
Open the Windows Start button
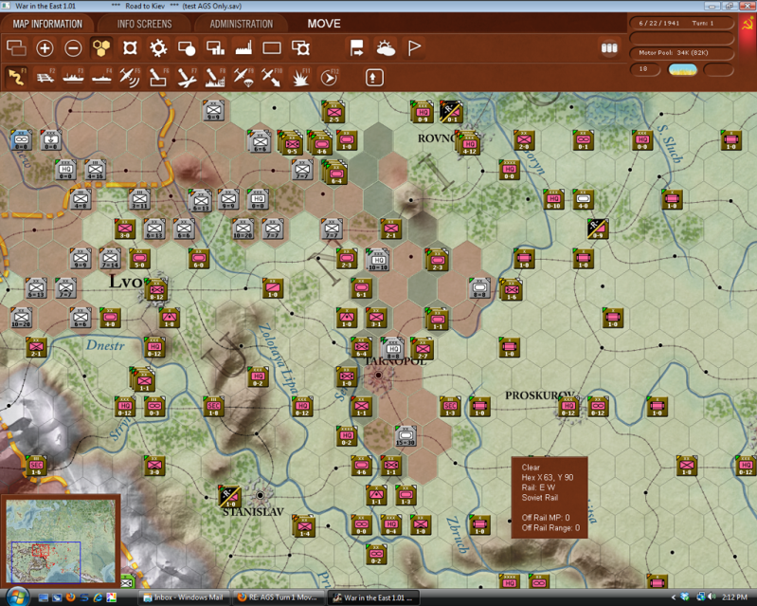(18, 597)
